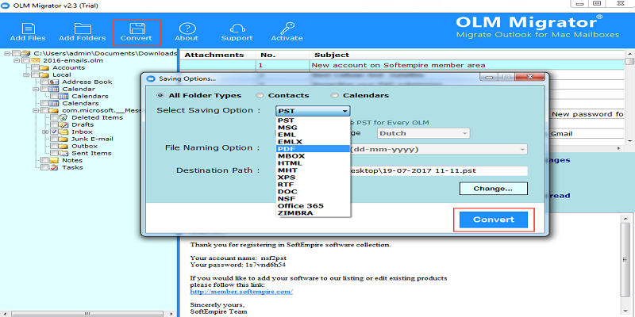Open the member.softempire.com link
The width and height of the screenshot is (635, 317).
241,292
